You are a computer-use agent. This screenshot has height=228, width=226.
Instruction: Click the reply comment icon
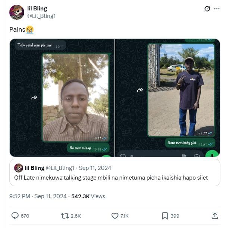point(15,216)
